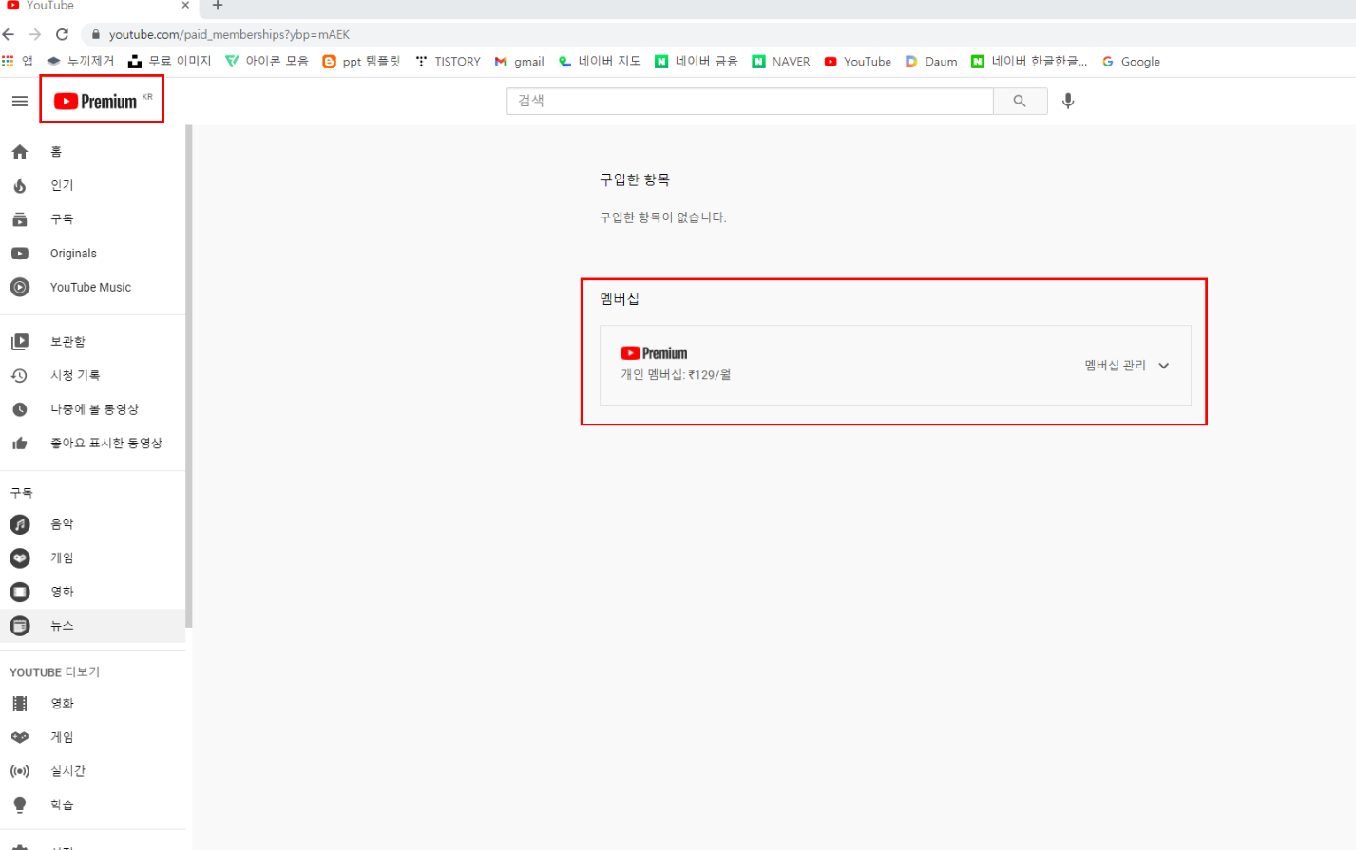Viewport: 1356px width, 850px height.
Task: Close the YouTube tab
Action: coord(185,6)
